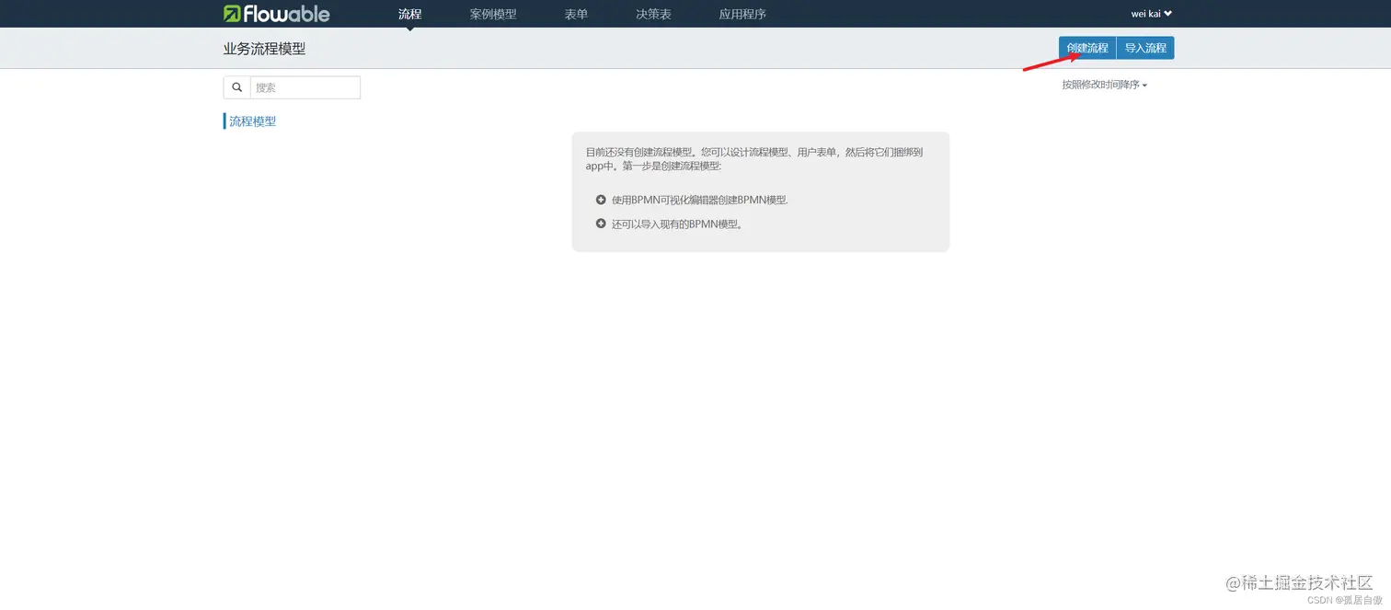Select 流程模型 in the sidebar
1391x610 pixels.
[x=252, y=121]
